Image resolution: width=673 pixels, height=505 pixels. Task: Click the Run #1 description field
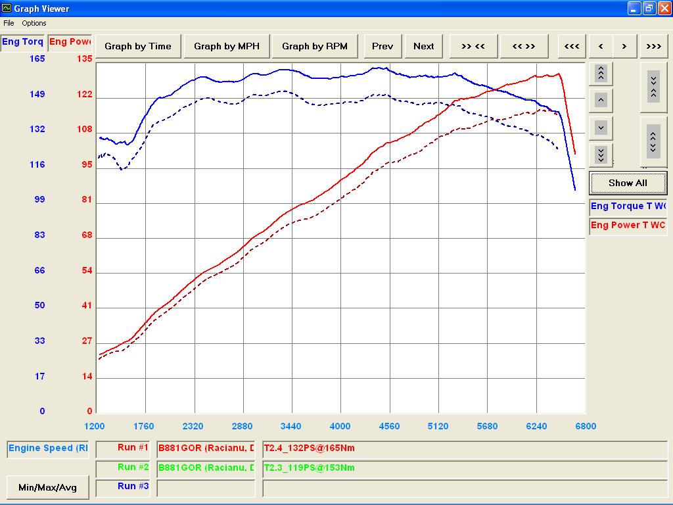[465, 448]
